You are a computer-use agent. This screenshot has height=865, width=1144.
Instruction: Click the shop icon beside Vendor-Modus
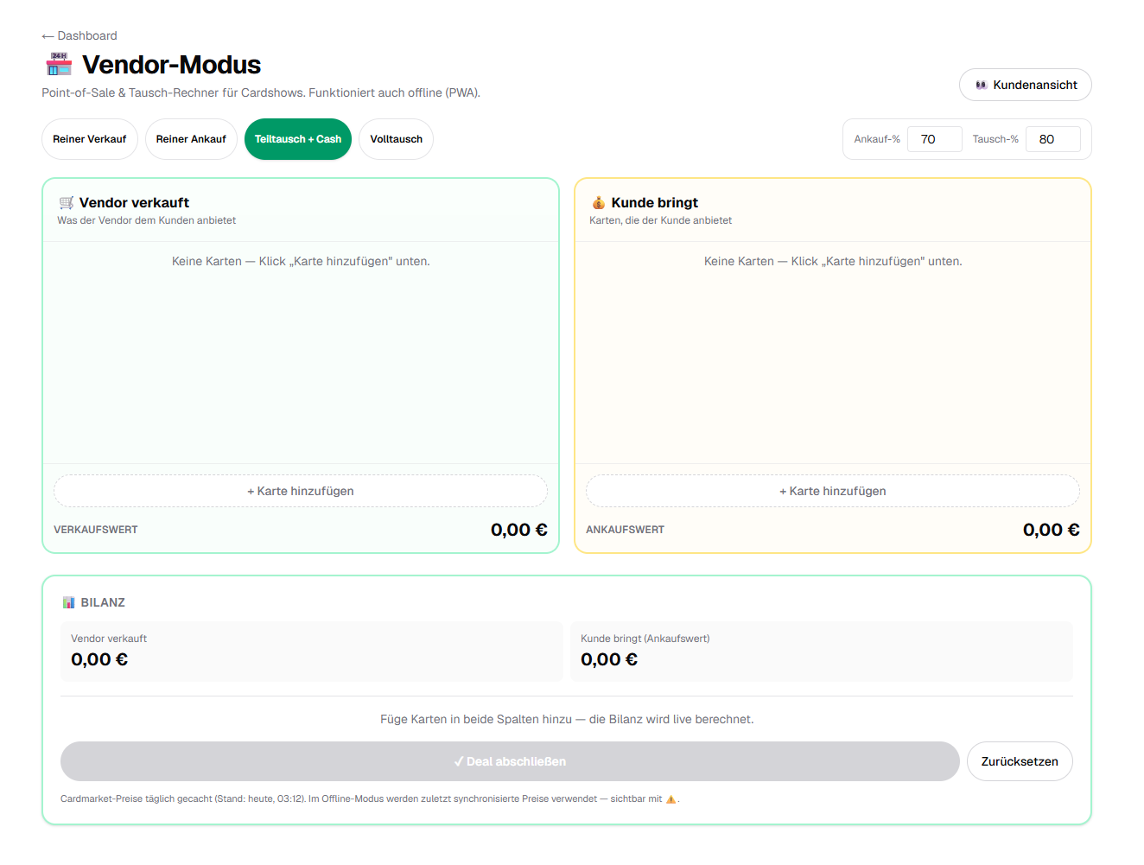tap(59, 65)
